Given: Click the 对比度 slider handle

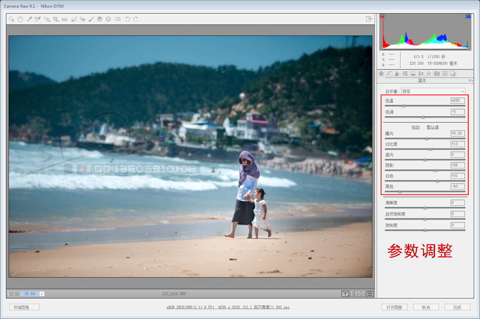Looking at the screenshot, I should [430, 149].
